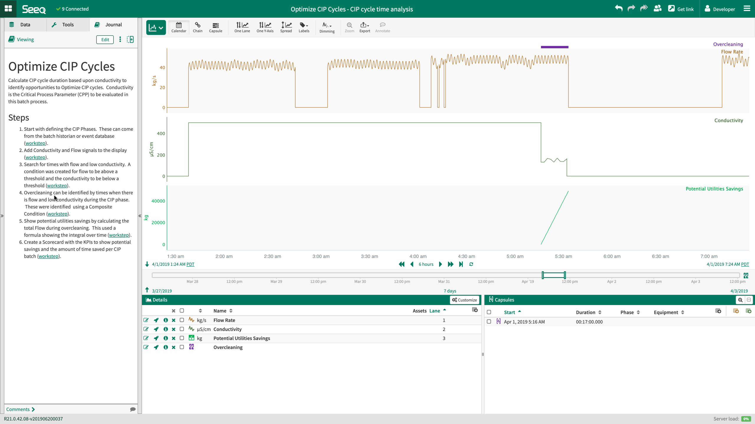Screen dimensions: 755x424
Task: Switch to the Data tab
Action: point(25,24)
